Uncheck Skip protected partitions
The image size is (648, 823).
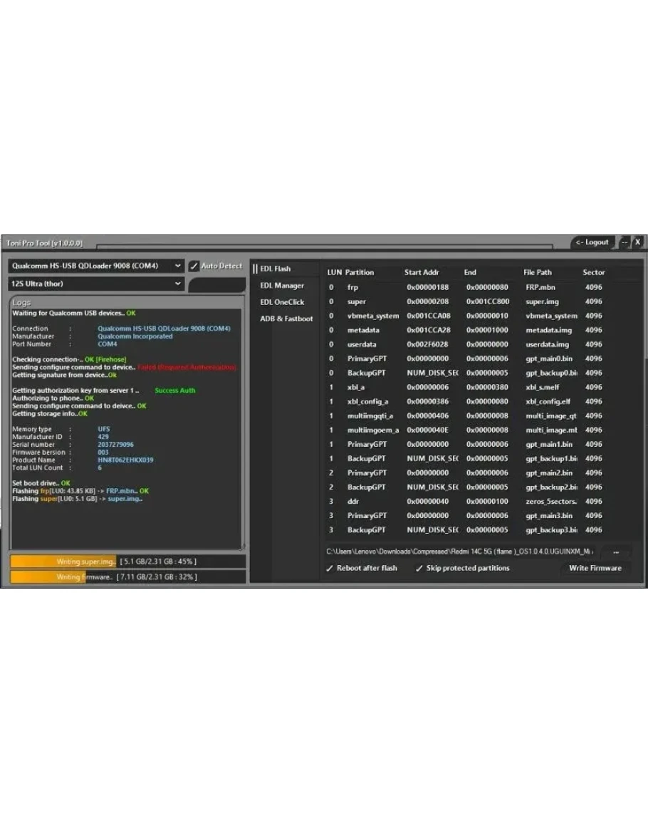coord(419,569)
